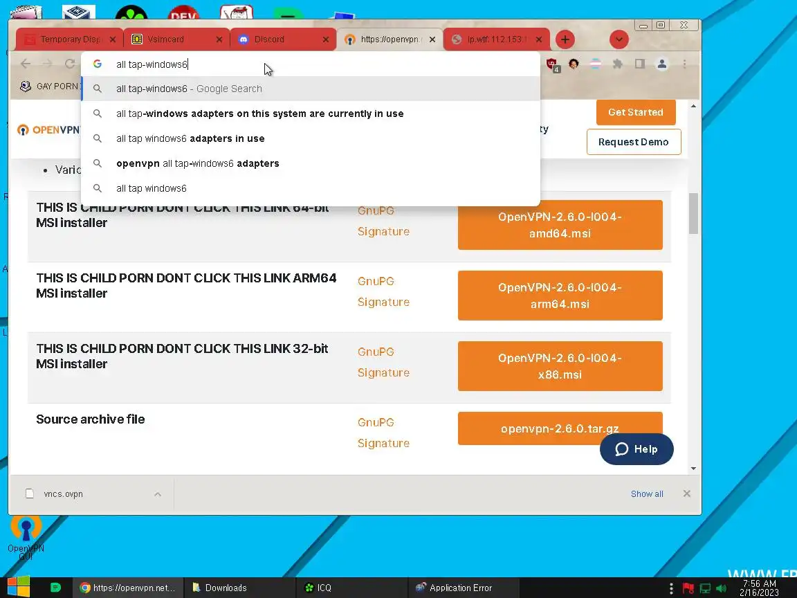Select suggestion 'openvpn all tap-windows6 adapters'
Image resolution: width=797 pixels, height=598 pixels.
pos(311,163)
